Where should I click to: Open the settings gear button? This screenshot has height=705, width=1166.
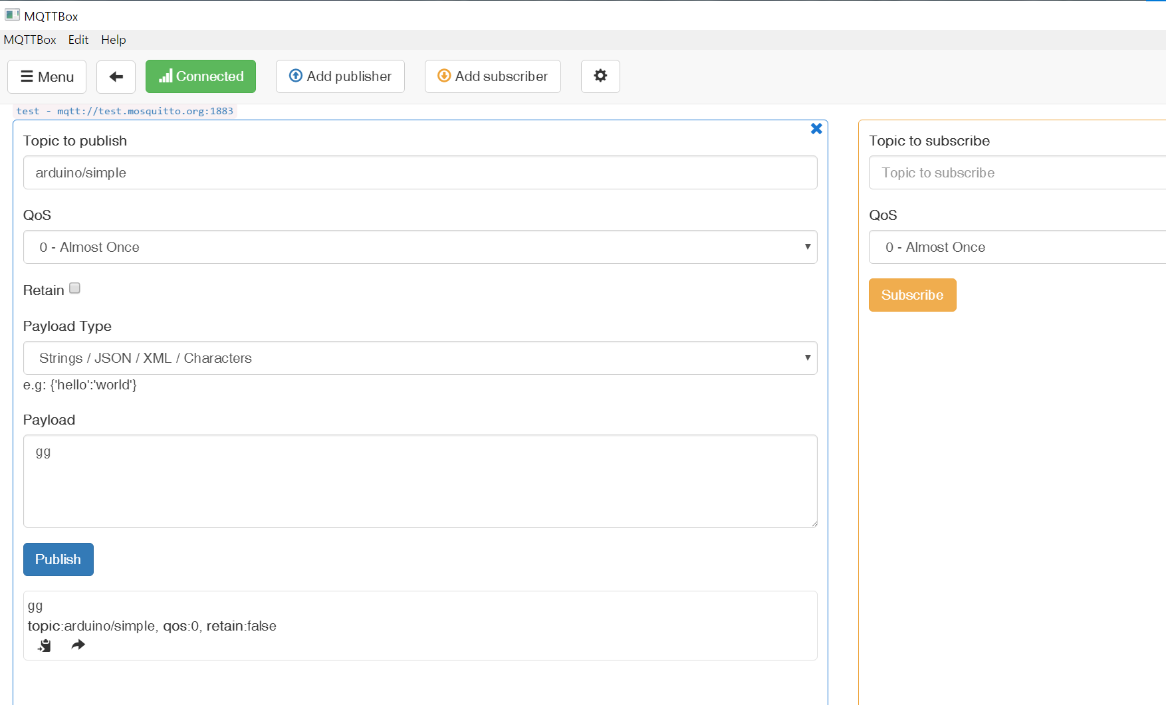coord(600,76)
